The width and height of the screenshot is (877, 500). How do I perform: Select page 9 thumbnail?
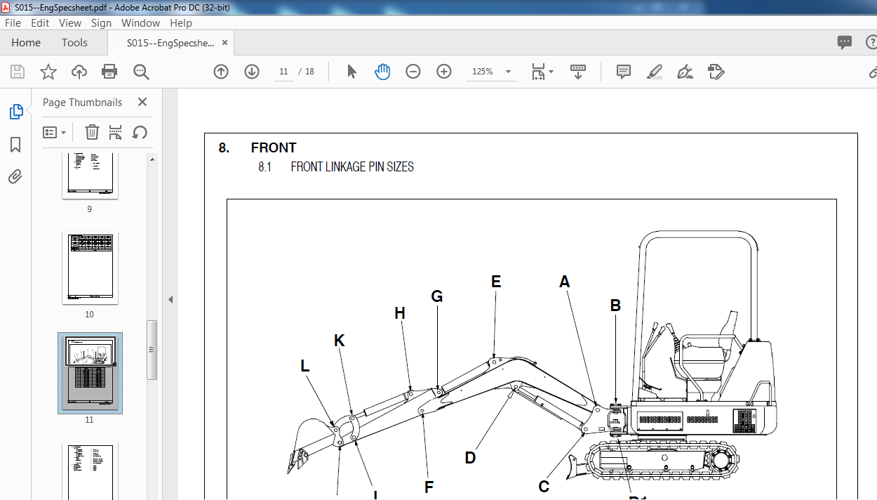click(x=90, y=176)
